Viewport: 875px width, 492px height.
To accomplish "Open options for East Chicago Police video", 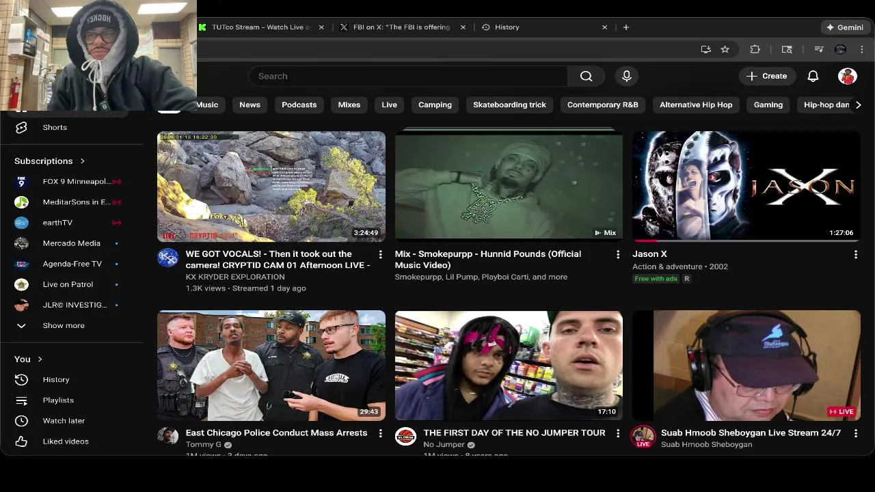I will pyautogui.click(x=381, y=433).
